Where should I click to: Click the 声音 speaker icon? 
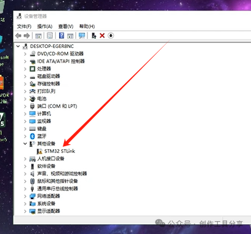pos(33,174)
